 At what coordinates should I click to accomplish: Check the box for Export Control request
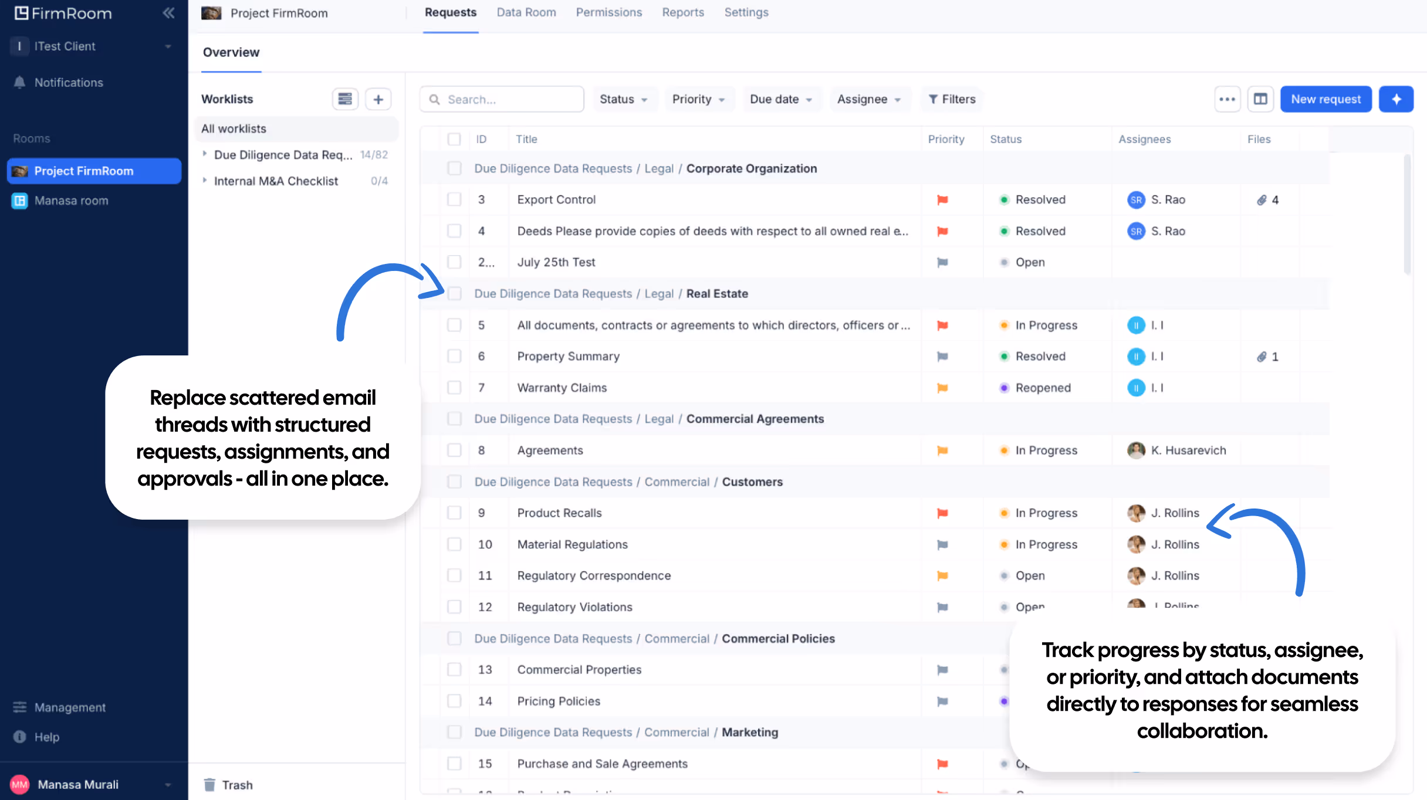454,199
